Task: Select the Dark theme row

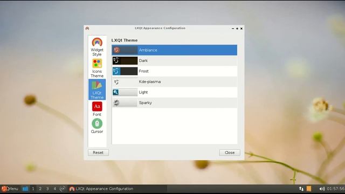Action: tap(175, 61)
